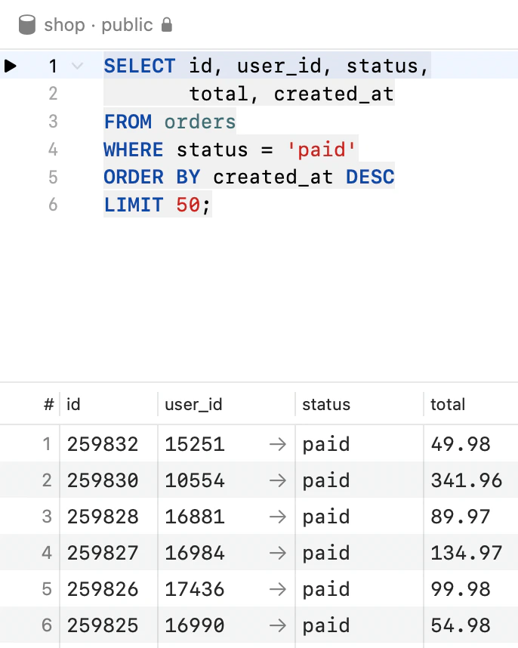This screenshot has height=648, width=518.
Task: Click the # row-number column header
Action: 49,404
